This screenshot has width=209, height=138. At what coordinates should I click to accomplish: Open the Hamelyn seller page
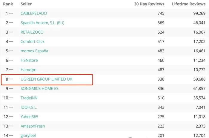coord(28,70)
